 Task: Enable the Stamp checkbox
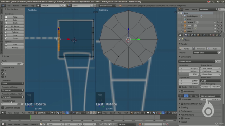pos(182,118)
